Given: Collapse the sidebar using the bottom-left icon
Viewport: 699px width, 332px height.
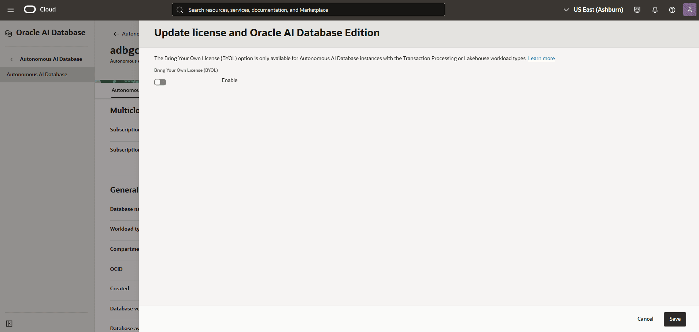Looking at the screenshot, I should point(9,324).
